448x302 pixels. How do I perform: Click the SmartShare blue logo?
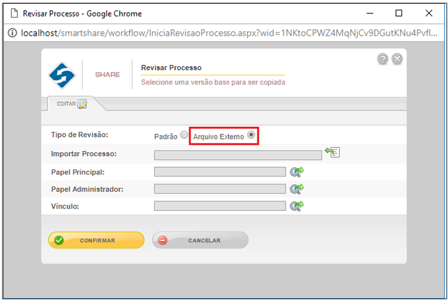pyautogui.click(x=62, y=75)
